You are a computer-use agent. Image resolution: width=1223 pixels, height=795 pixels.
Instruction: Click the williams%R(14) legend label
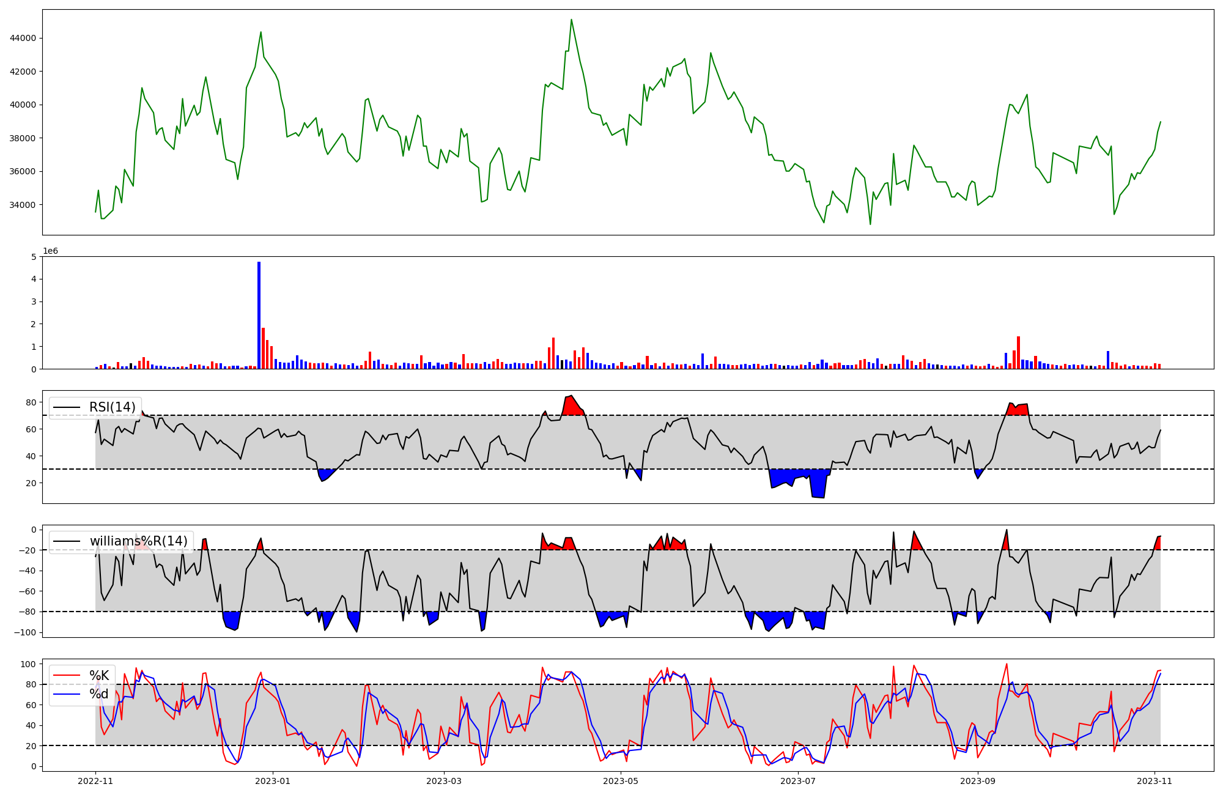(139, 541)
